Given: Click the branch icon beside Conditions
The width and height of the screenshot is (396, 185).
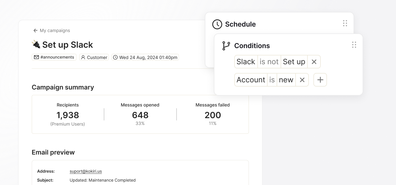Looking at the screenshot, I should (226, 46).
